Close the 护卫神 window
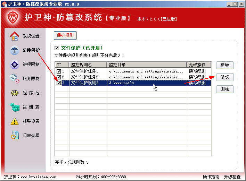Screen dimensions: 246x181 pyautogui.click(x=241, y=4)
